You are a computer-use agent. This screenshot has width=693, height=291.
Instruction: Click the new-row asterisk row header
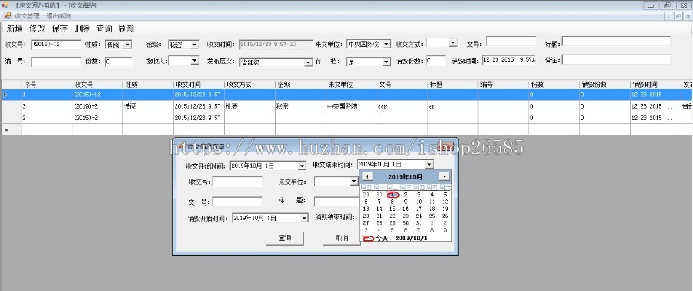pos(11,129)
